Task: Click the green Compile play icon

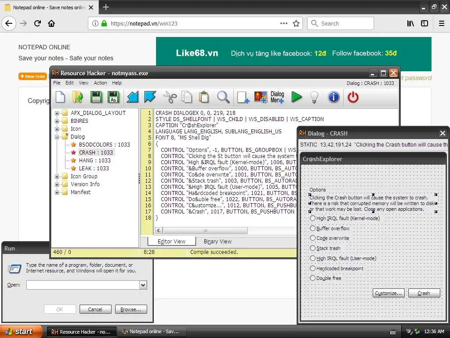Action: click(297, 97)
